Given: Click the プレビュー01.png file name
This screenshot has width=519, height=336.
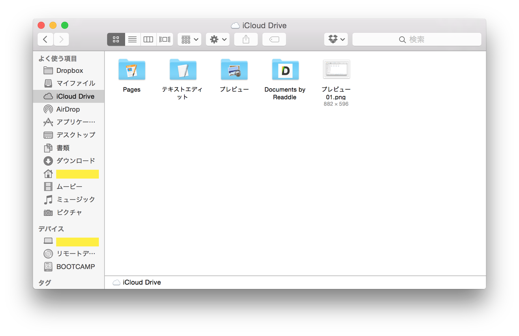Looking at the screenshot, I should [336, 94].
